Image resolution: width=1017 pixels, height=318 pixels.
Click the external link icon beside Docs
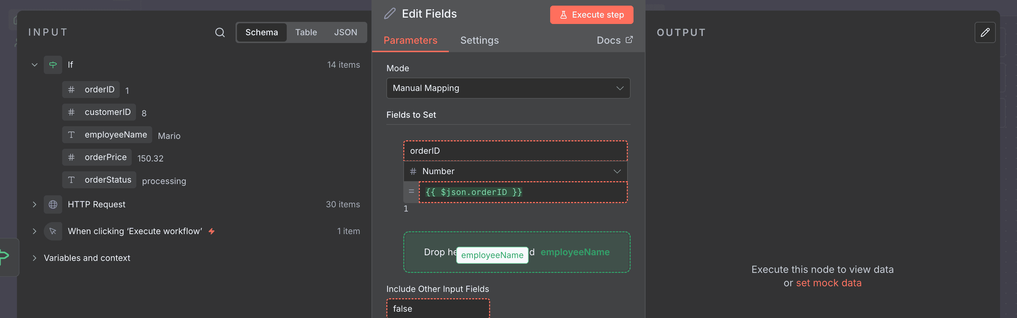pyautogui.click(x=629, y=40)
